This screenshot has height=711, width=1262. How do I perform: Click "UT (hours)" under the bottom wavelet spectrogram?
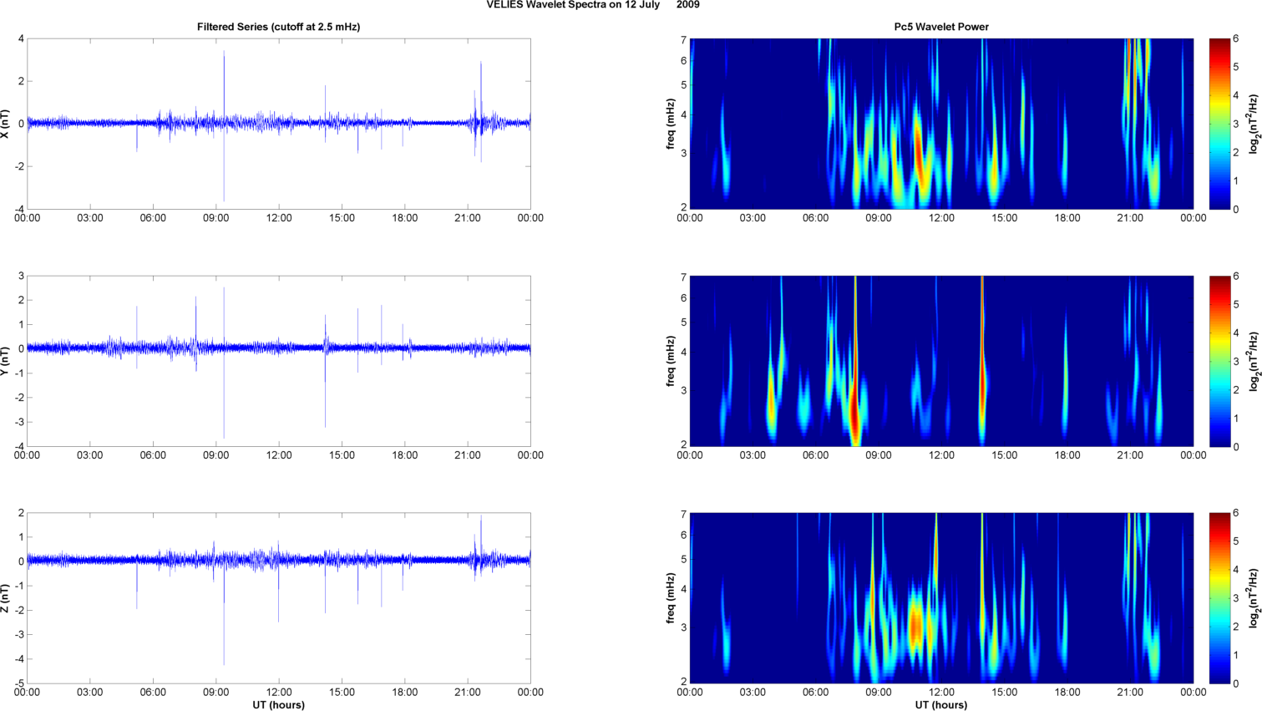point(941,705)
